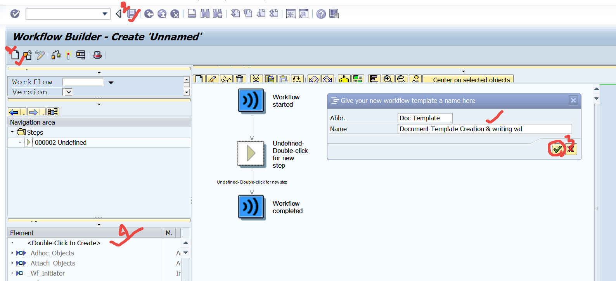Click the Delete trash can icon
Viewport: 616px width, 281px height.
pos(240,79)
